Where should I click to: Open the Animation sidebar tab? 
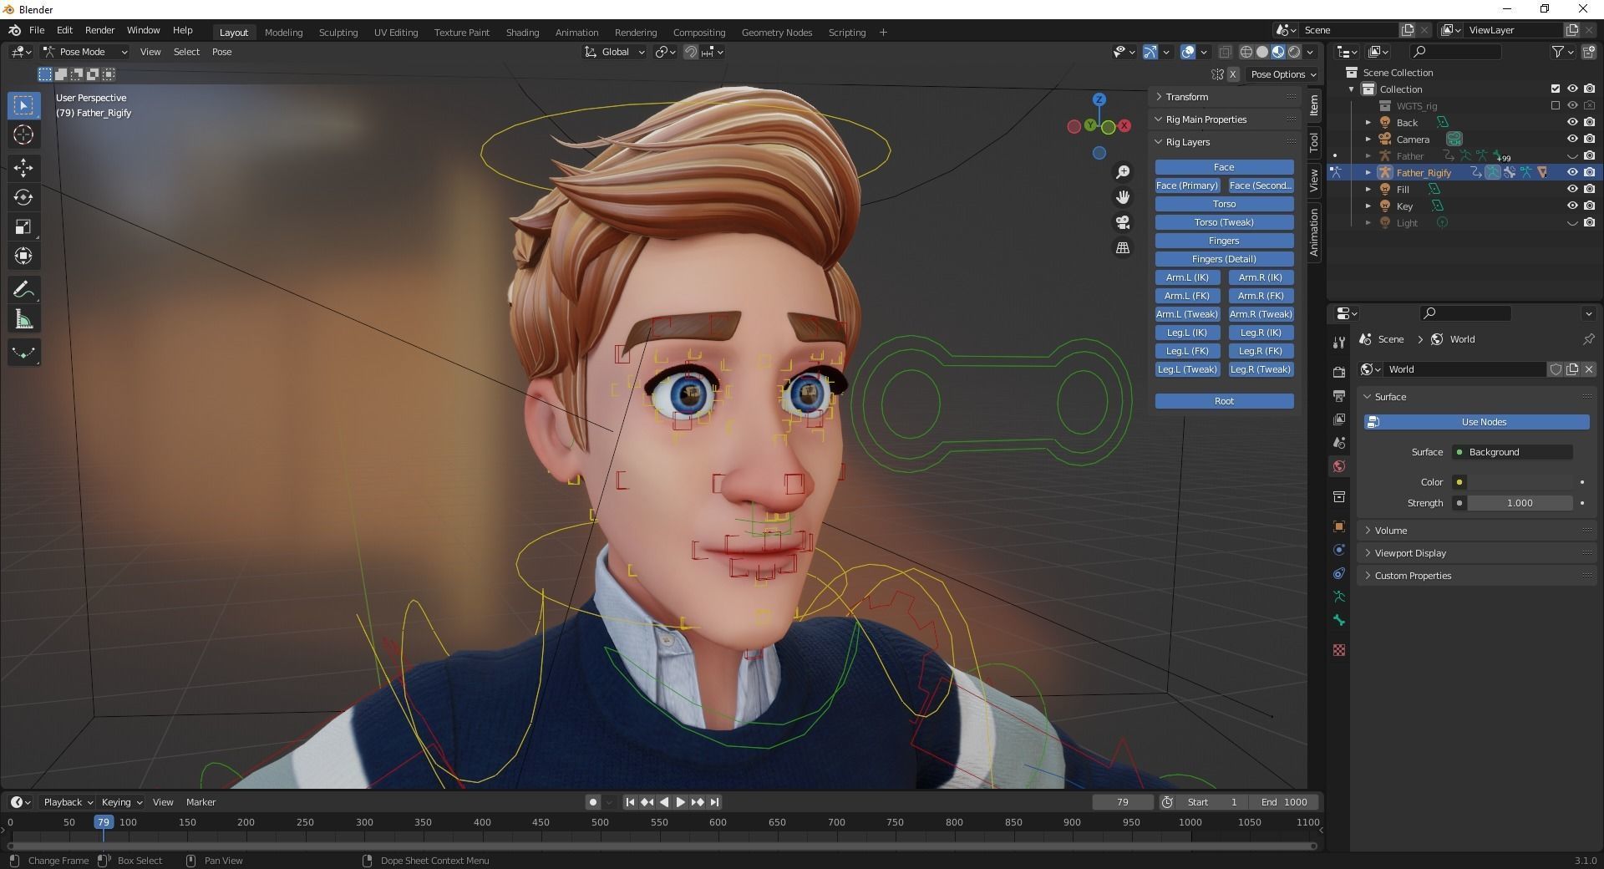[x=1314, y=232]
